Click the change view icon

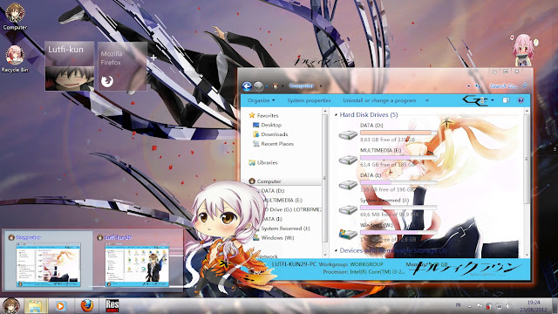482,100
